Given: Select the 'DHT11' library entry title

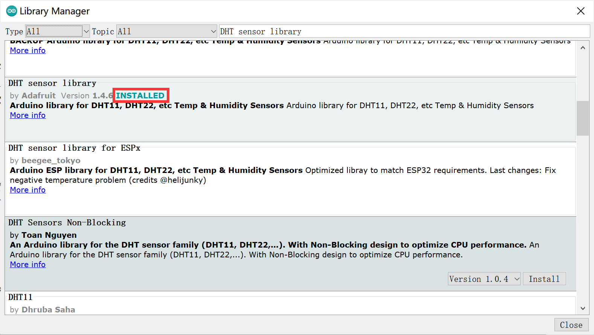Looking at the screenshot, I should point(20,297).
